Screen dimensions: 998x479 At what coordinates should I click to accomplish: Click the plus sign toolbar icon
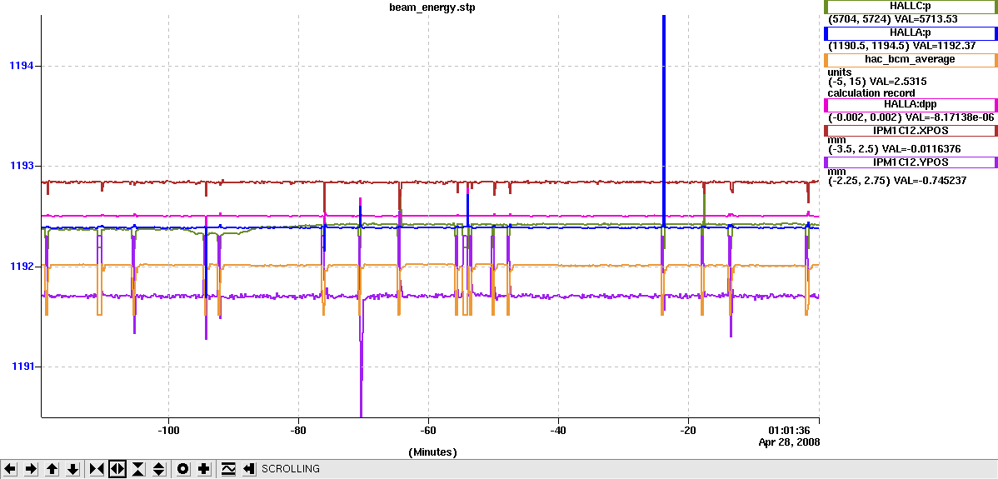point(203,470)
